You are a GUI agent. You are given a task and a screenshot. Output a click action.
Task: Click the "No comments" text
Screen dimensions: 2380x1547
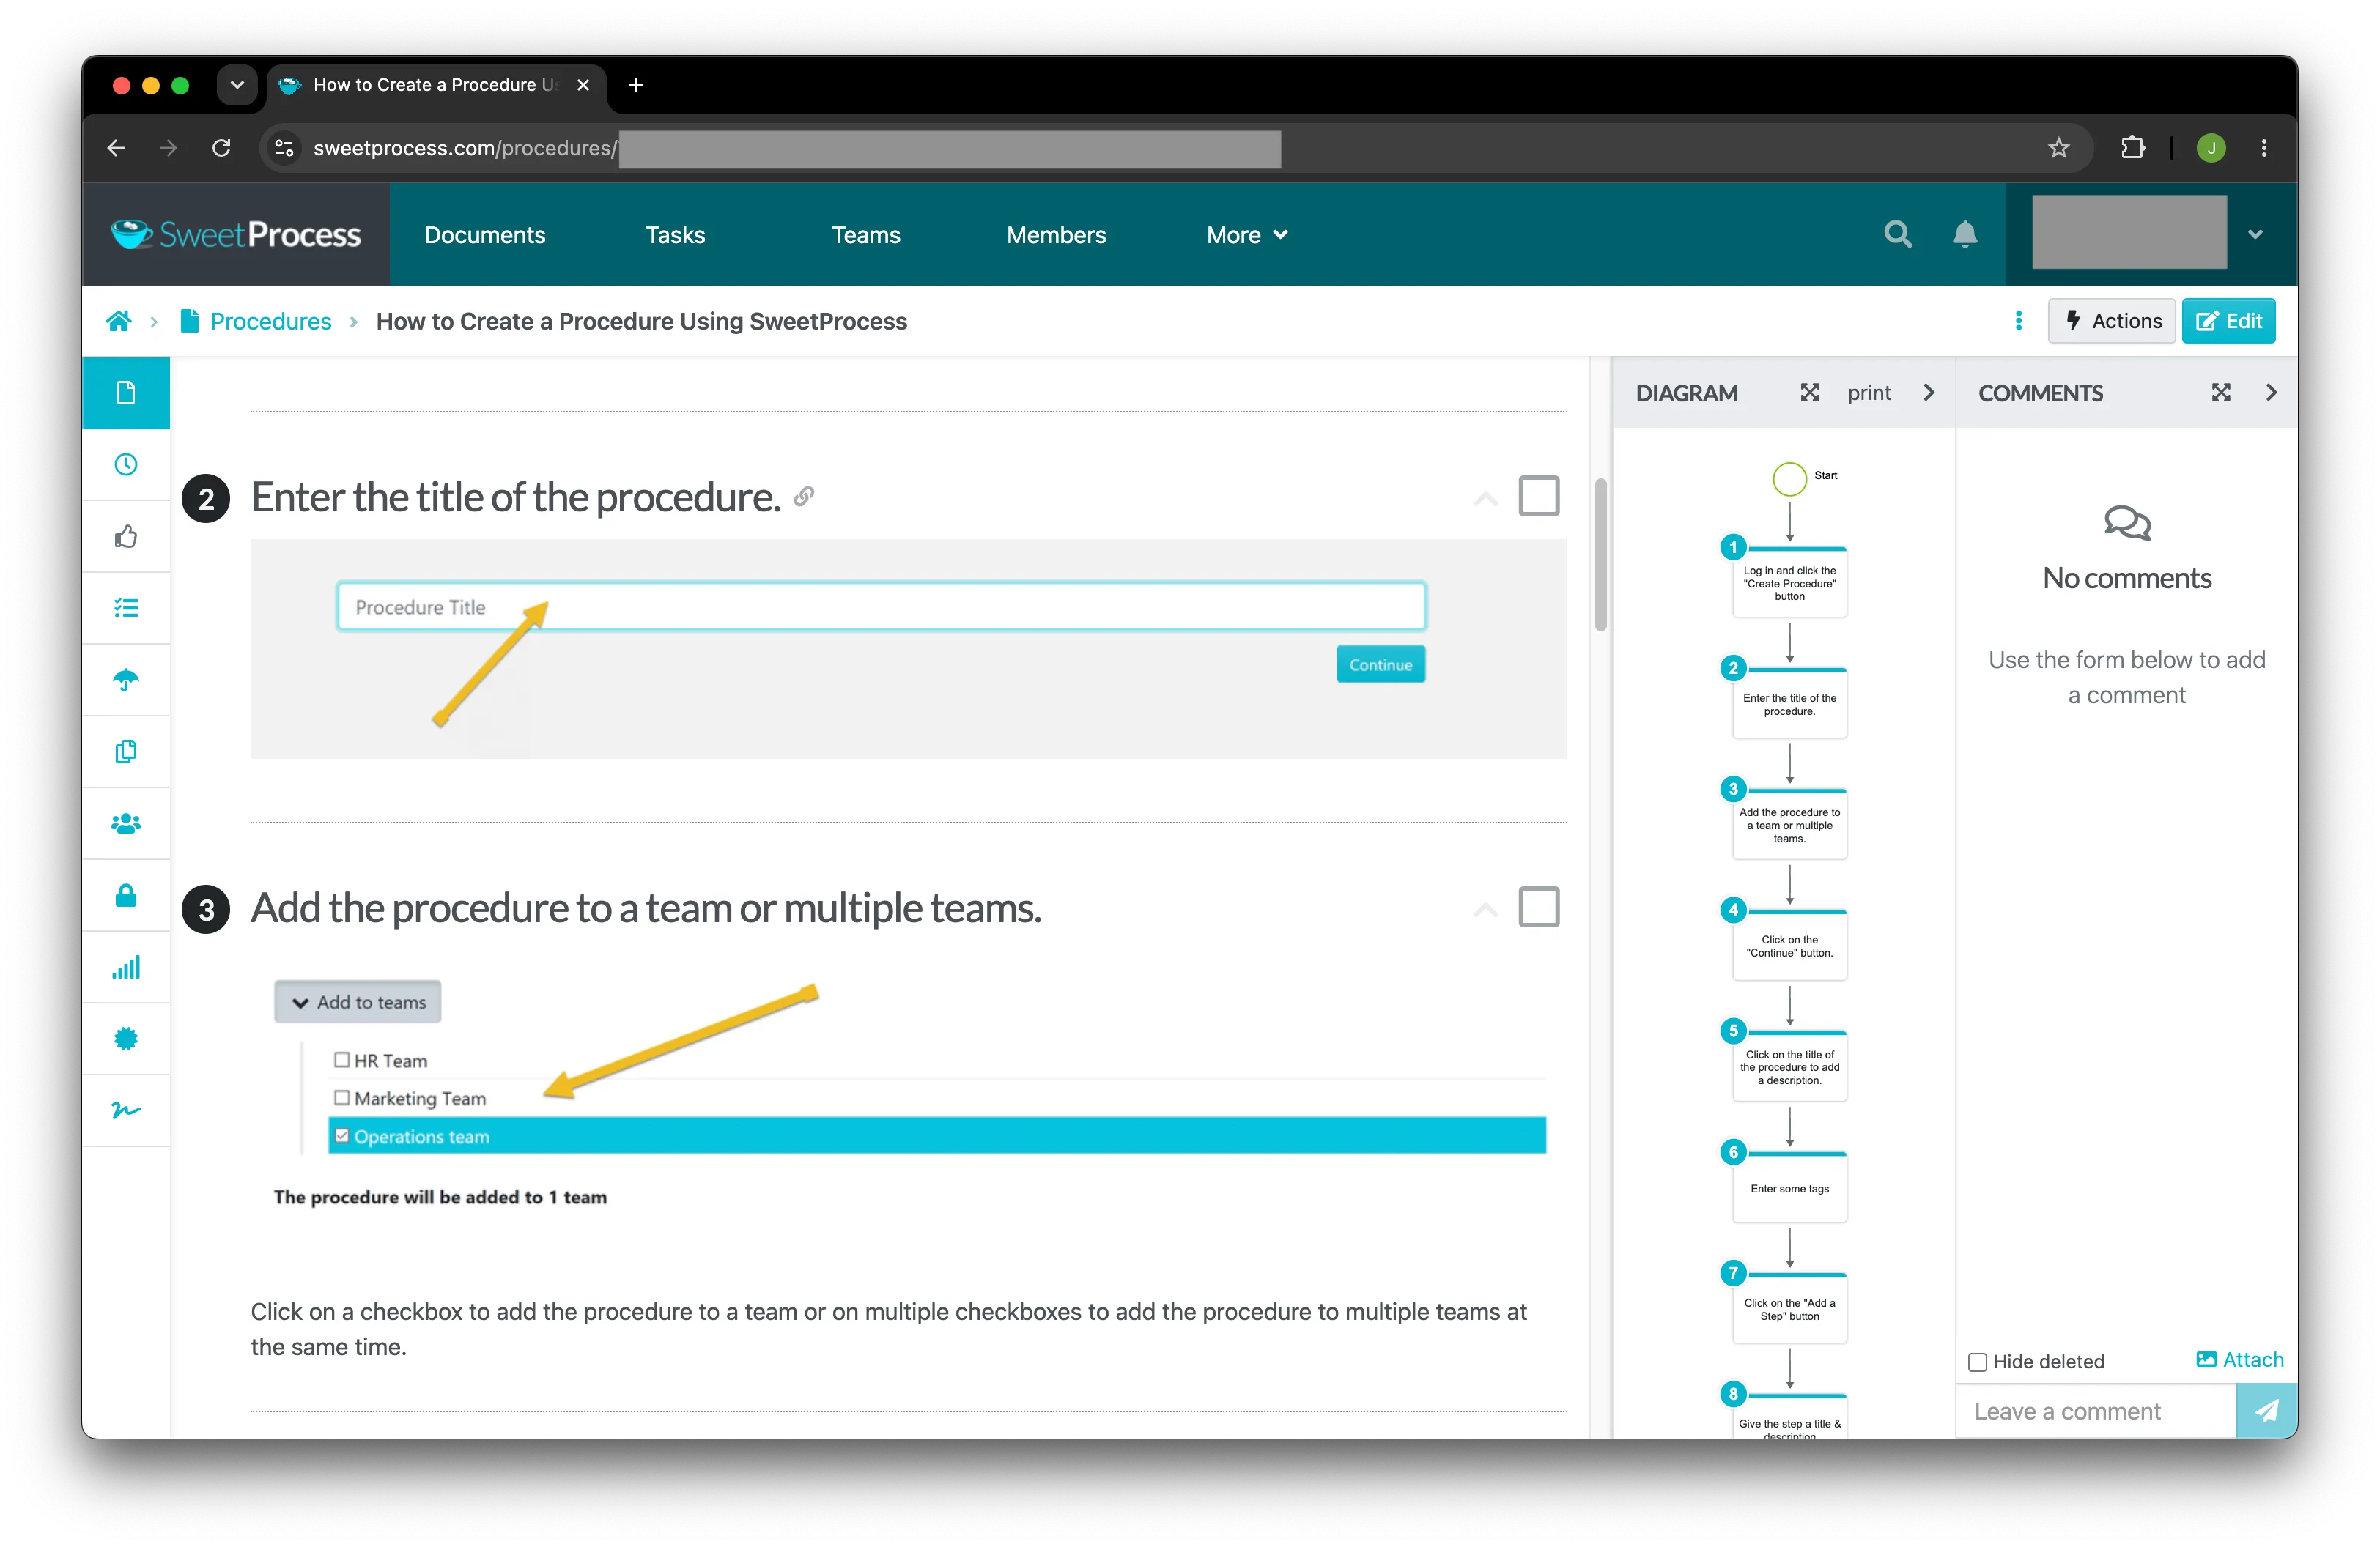click(x=2126, y=578)
